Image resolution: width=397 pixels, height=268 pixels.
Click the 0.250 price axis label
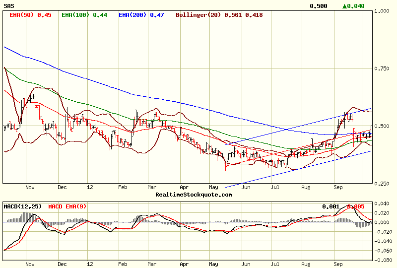pos(383,184)
